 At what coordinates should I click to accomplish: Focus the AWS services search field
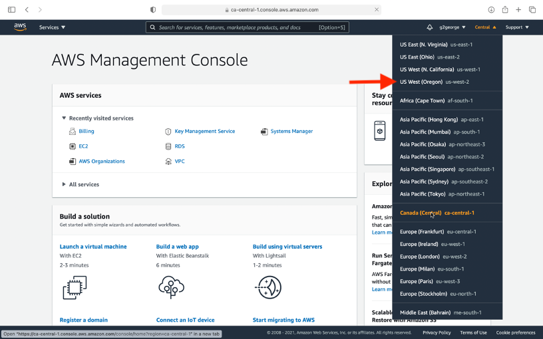point(248,27)
